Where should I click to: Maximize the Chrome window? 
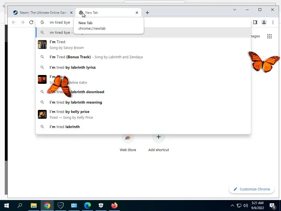tap(260, 10)
